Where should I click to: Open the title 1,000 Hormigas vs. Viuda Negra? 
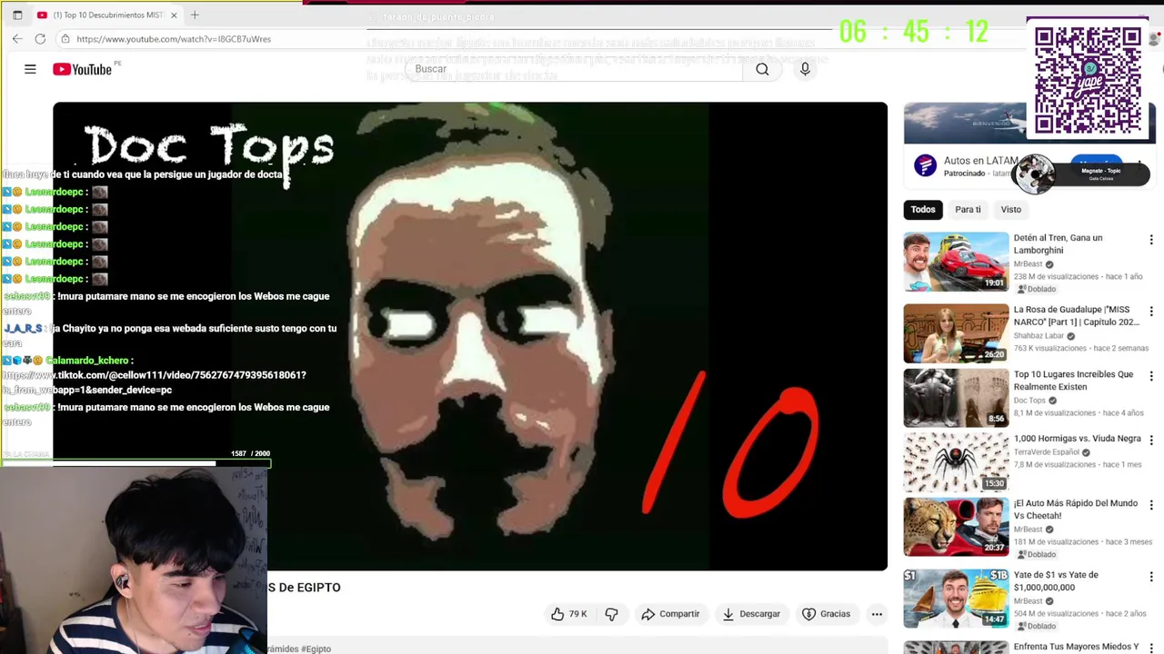coord(1077,439)
